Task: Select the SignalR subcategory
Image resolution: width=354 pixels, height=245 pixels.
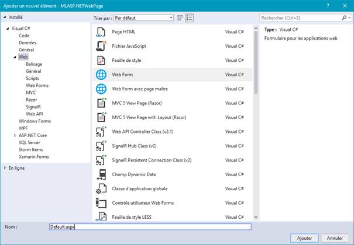Action: click(x=33, y=107)
